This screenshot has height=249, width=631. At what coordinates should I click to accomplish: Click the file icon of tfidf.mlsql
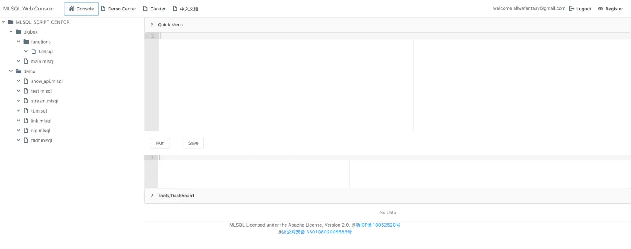(26, 140)
